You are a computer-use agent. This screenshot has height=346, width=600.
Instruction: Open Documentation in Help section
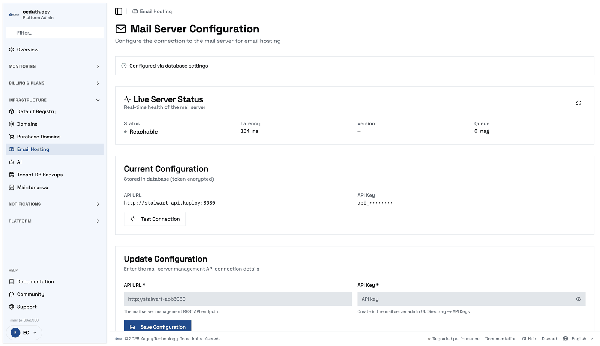pyautogui.click(x=55, y=282)
